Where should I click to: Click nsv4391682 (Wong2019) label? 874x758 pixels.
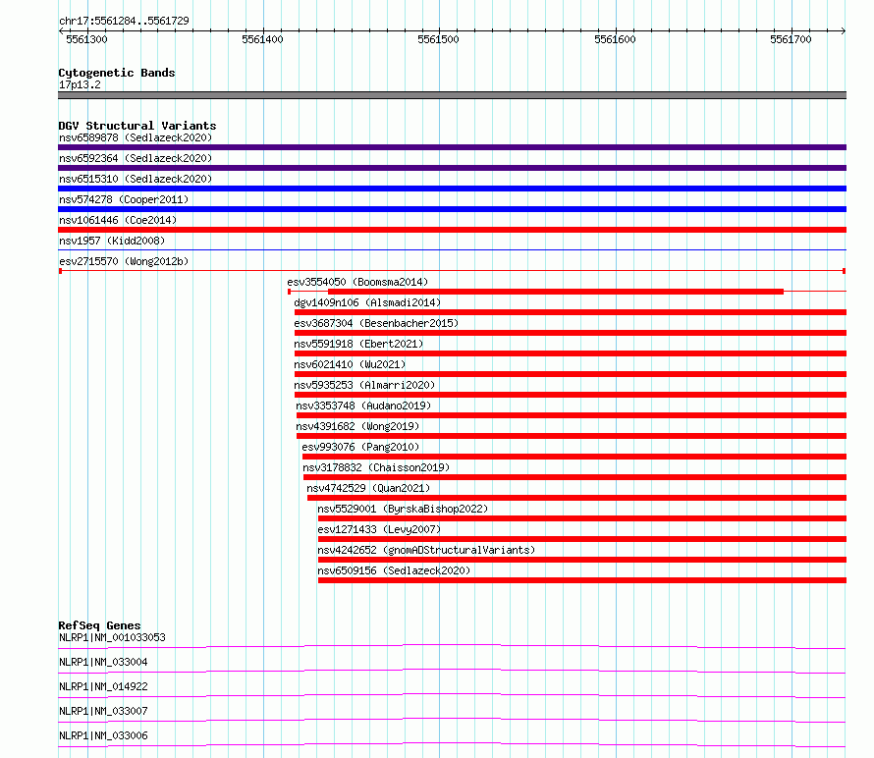[357, 426]
